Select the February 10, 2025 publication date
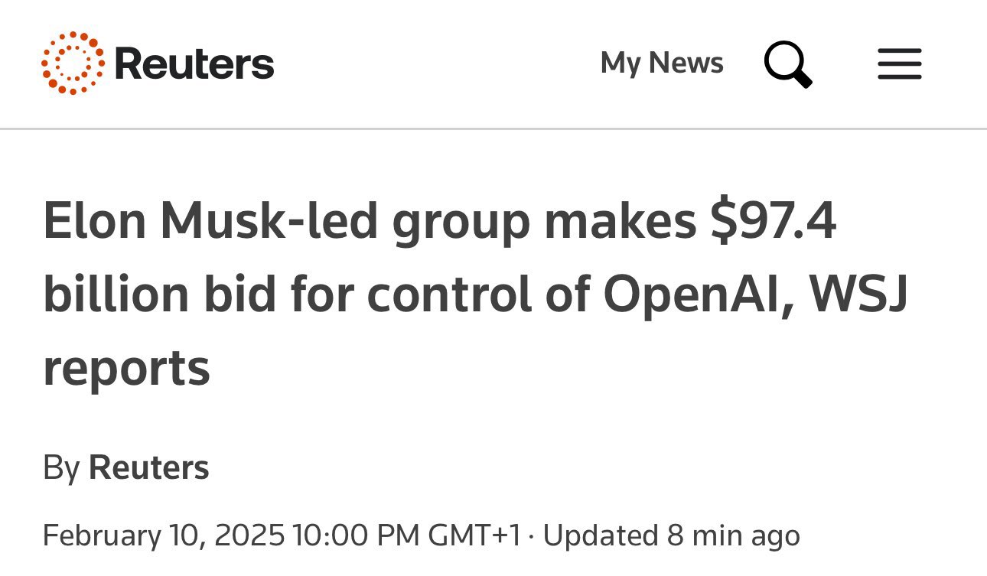The width and height of the screenshot is (987, 576). (283, 535)
